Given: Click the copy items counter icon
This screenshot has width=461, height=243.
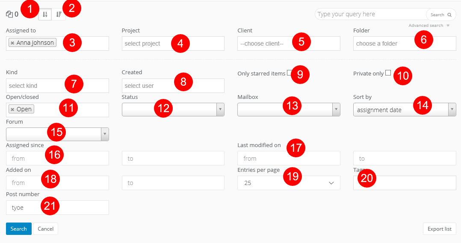Looking at the screenshot, I should [x=9, y=14].
